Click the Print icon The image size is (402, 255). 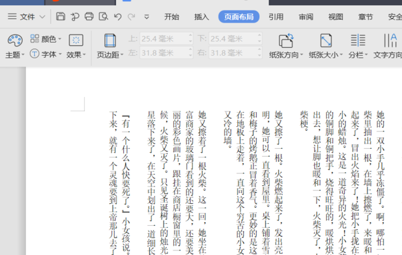coord(89,16)
